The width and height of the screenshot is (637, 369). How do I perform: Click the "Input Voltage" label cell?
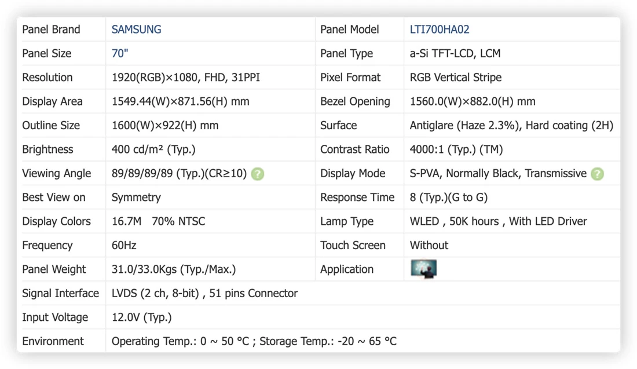click(x=61, y=317)
